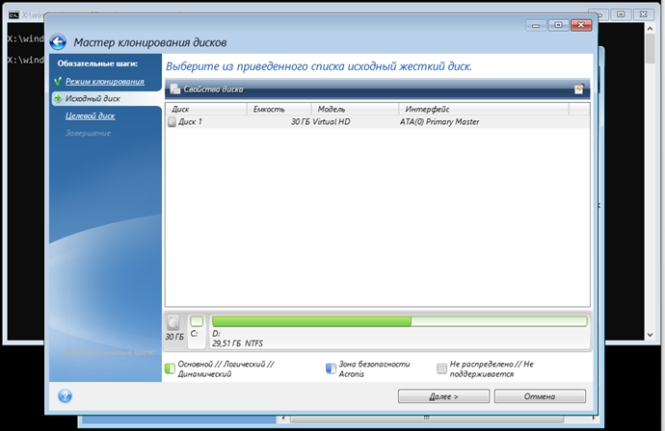Open the column chooser icon in toolbar

(579, 89)
